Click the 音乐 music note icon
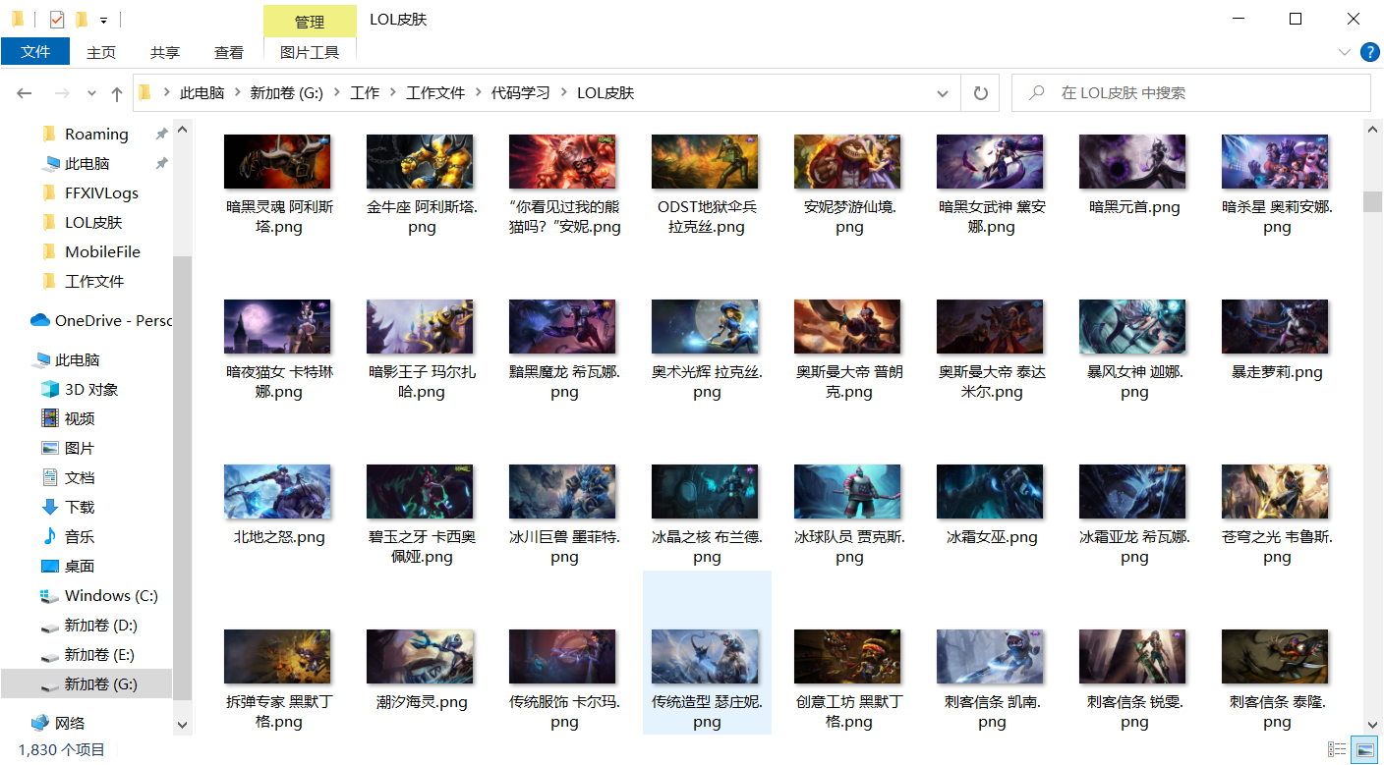 (x=50, y=537)
